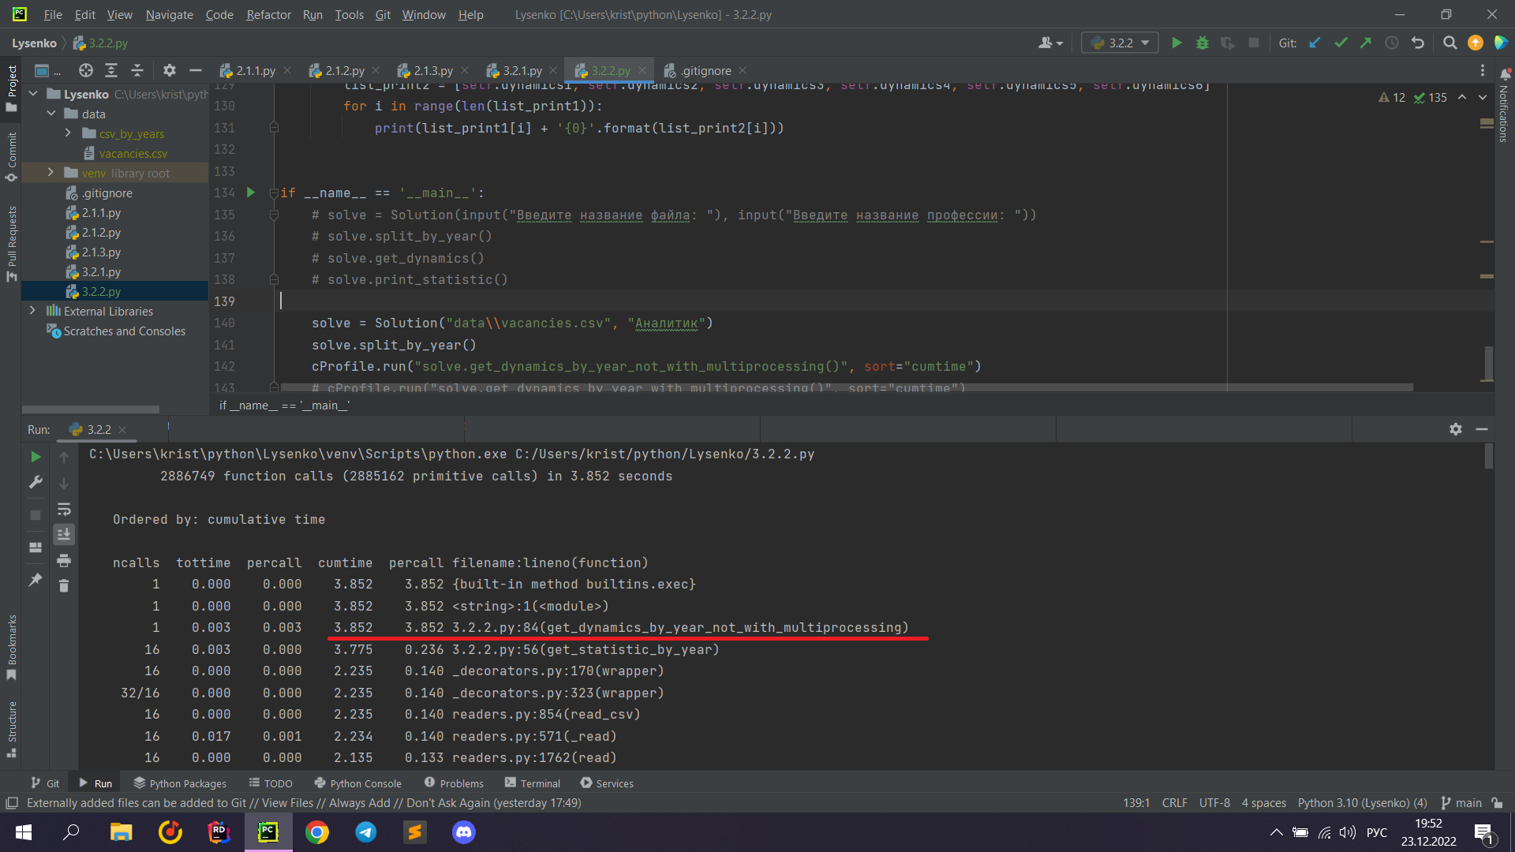The width and height of the screenshot is (1515, 852).
Task: Open the Refactor menu
Action: point(268,14)
